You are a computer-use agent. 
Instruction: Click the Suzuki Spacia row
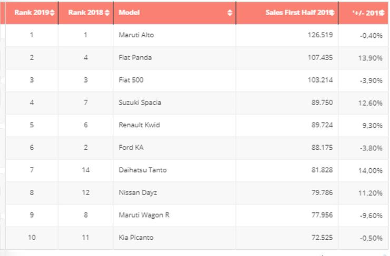click(x=140, y=103)
